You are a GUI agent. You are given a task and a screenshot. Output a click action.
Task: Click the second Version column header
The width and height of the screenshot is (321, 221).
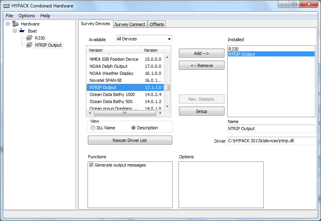tap(153, 50)
